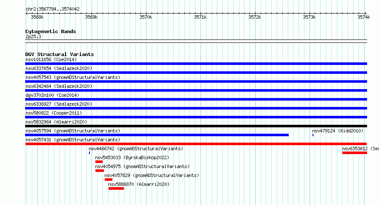Open nsv4057431 (gnomADStructuralVariants) label
The width and height of the screenshot is (379, 205).
[73, 140]
